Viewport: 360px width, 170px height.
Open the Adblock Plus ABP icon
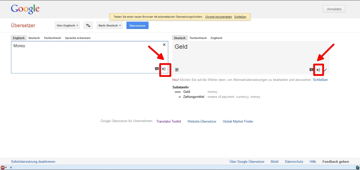[x=3, y=168]
